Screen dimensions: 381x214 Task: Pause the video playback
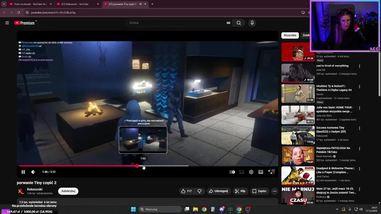click(23, 172)
